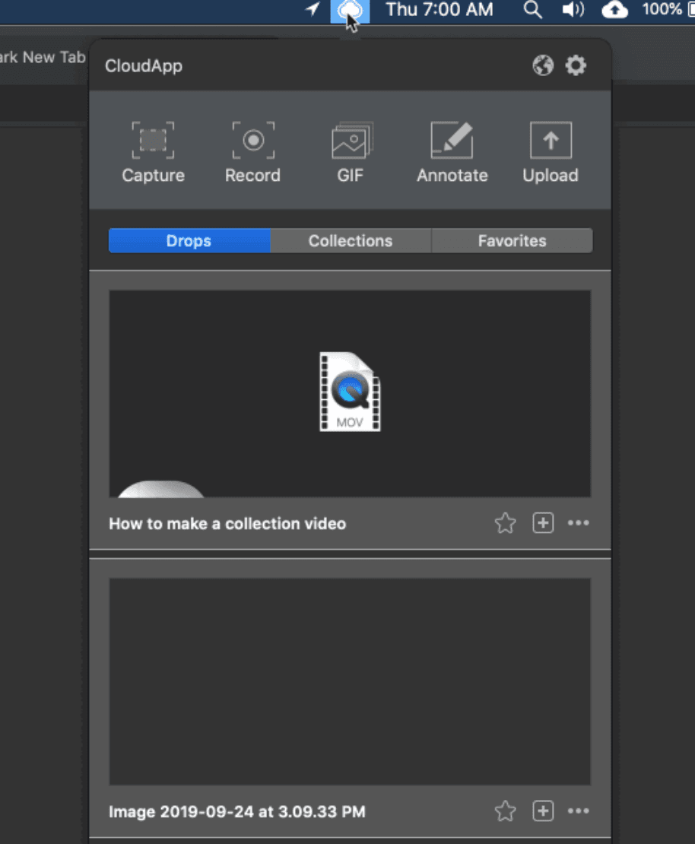Start a screen Record
The image size is (695, 844).
click(x=252, y=153)
